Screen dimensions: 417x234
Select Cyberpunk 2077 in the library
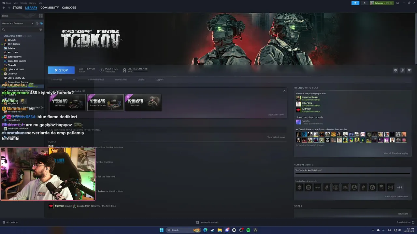(16, 69)
